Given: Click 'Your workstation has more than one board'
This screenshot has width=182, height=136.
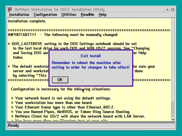Looking at the screenshot, I should (52, 103).
